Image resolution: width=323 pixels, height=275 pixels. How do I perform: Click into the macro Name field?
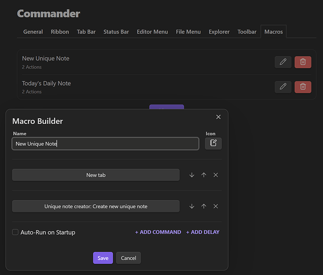pyautogui.click(x=106, y=144)
